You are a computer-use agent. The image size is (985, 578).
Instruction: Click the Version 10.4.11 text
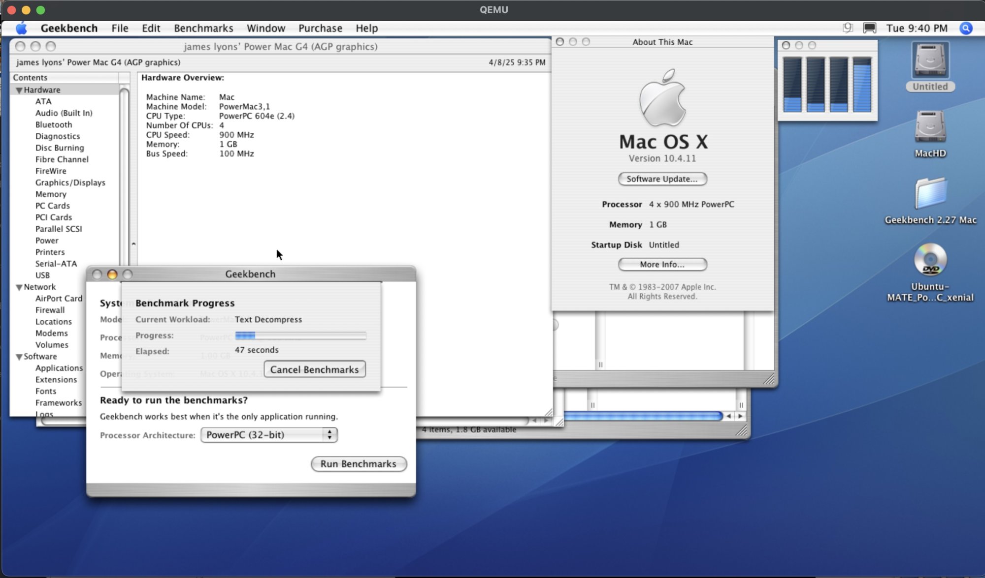pos(662,158)
